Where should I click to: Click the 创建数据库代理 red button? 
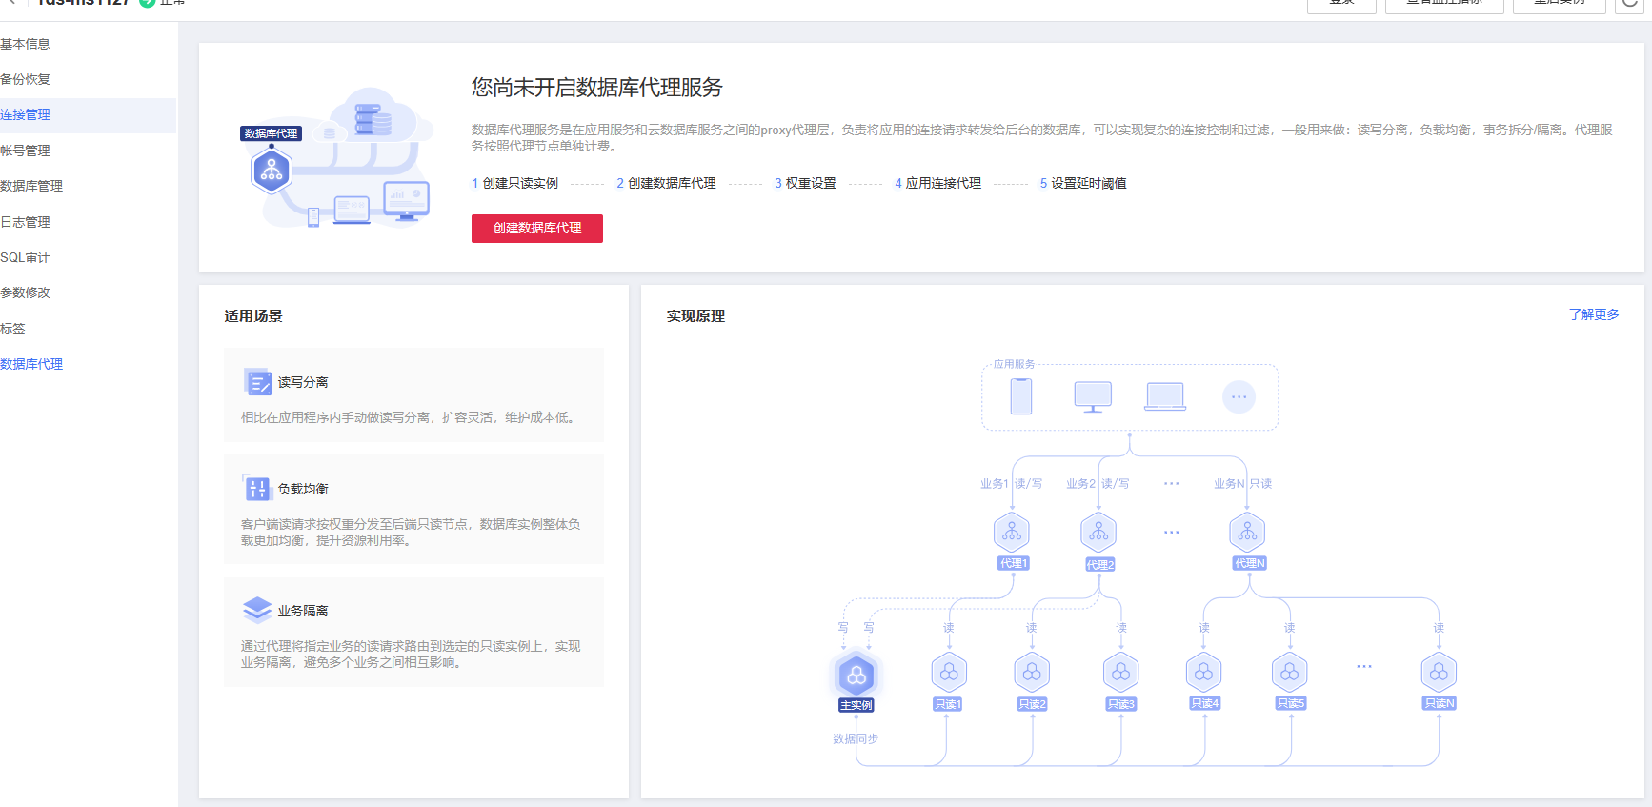pos(536,229)
